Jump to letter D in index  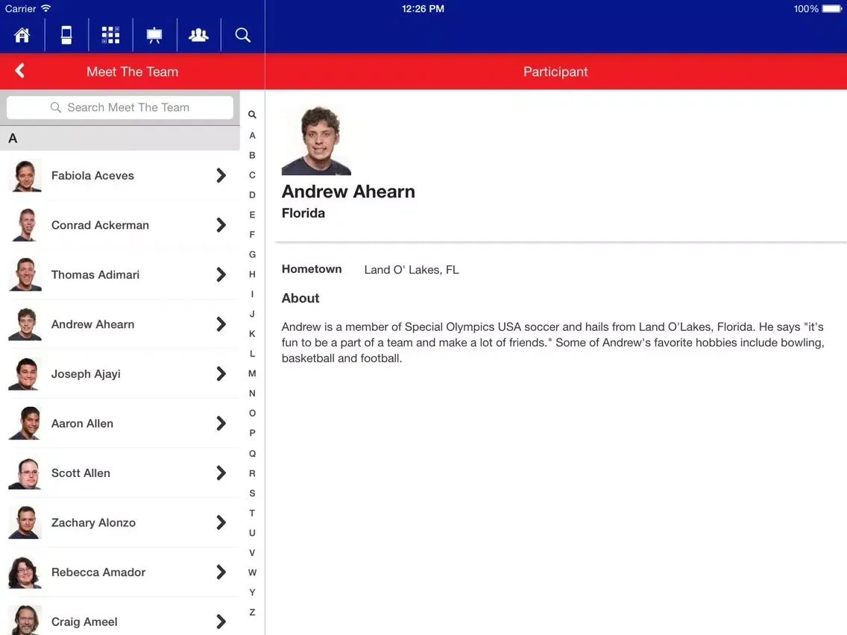(252, 195)
